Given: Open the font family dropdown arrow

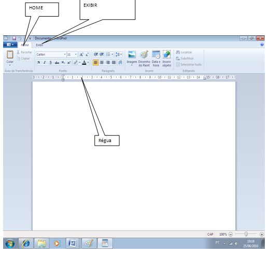Looking at the screenshot, I should pyautogui.click(x=65, y=54).
